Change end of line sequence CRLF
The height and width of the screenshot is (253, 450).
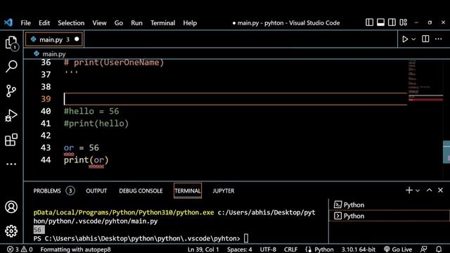pos(290,249)
